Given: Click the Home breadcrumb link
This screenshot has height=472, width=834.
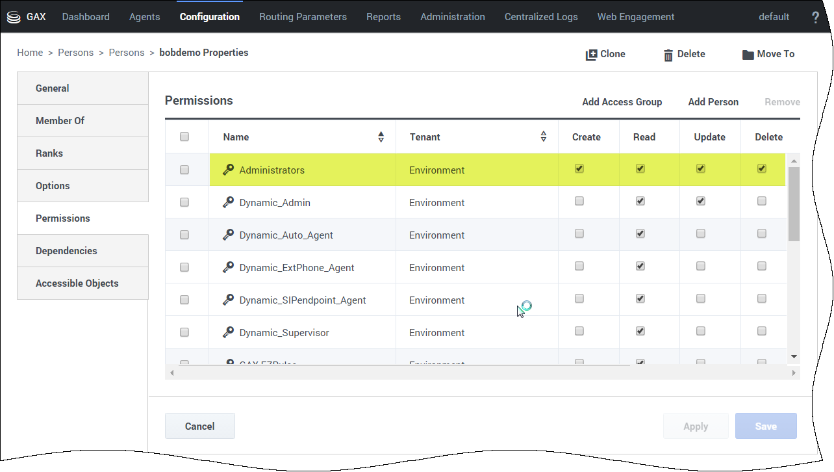Looking at the screenshot, I should 30,53.
